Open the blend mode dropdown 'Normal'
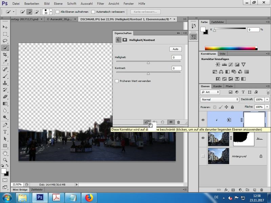This screenshot has width=271, height=203. (220, 100)
